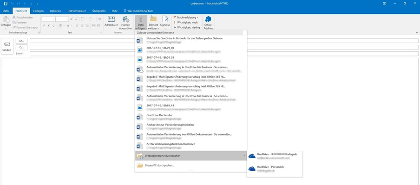
Task: Open the Hilfe tab
Action: point(115,11)
